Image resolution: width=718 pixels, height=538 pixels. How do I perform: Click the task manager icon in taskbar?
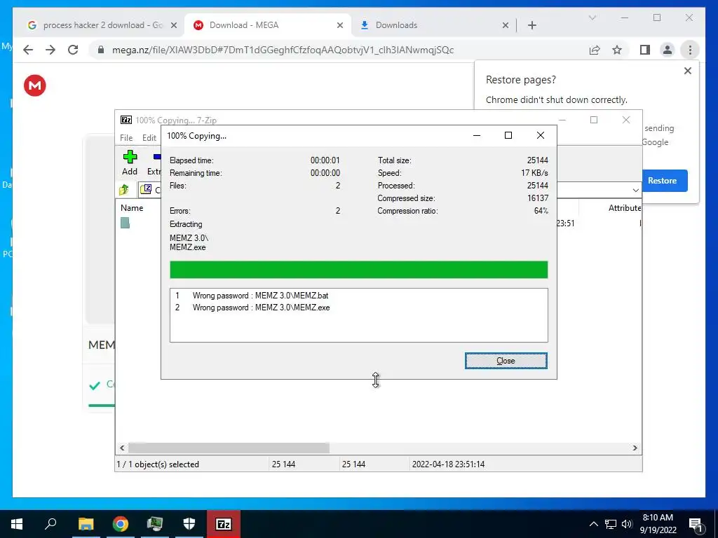pyautogui.click(x=155, y=524)
